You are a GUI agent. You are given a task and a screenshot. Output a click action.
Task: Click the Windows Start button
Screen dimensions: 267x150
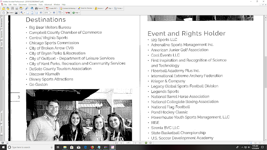tap(3, 147)
